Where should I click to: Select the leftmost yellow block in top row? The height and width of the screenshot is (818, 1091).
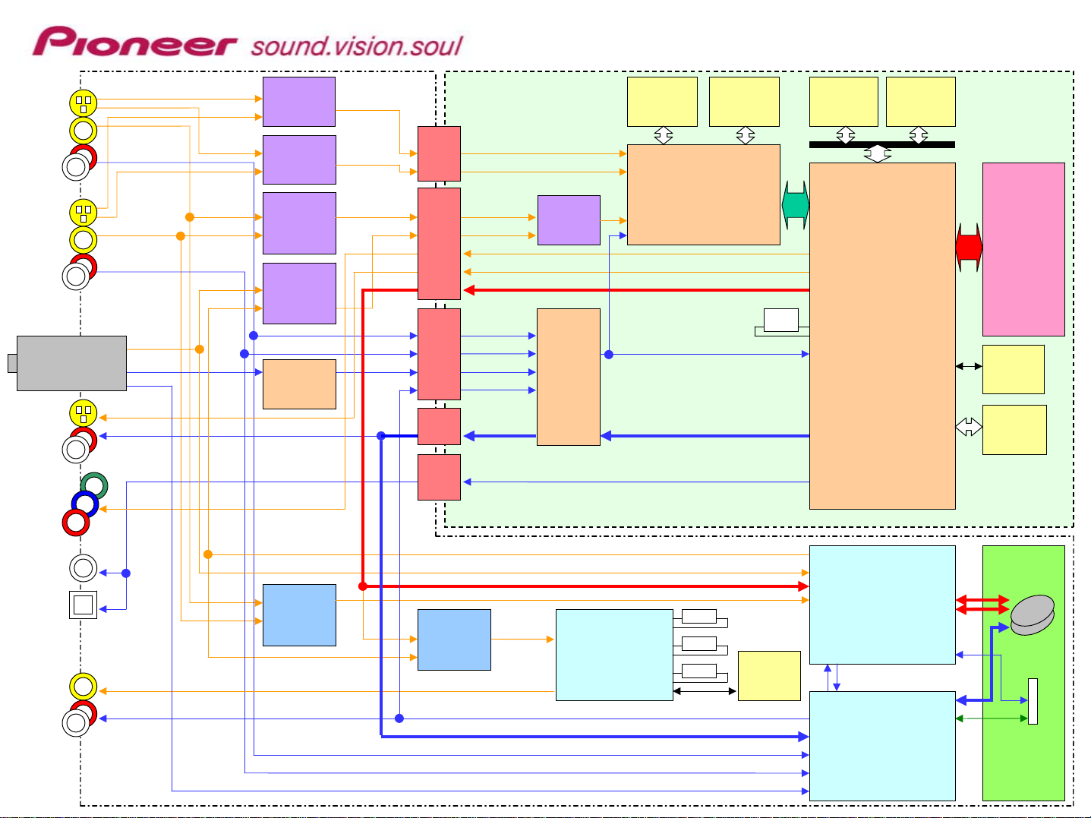click(662, 102)
